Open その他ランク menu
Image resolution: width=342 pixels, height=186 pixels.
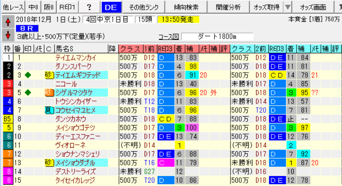pyautogui.click(x=144, y=7)
